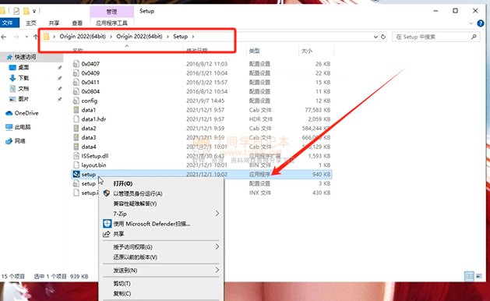Open address bar history dropdown
The height and width of the screenshot is (301, 490).
tap(375, 37)
